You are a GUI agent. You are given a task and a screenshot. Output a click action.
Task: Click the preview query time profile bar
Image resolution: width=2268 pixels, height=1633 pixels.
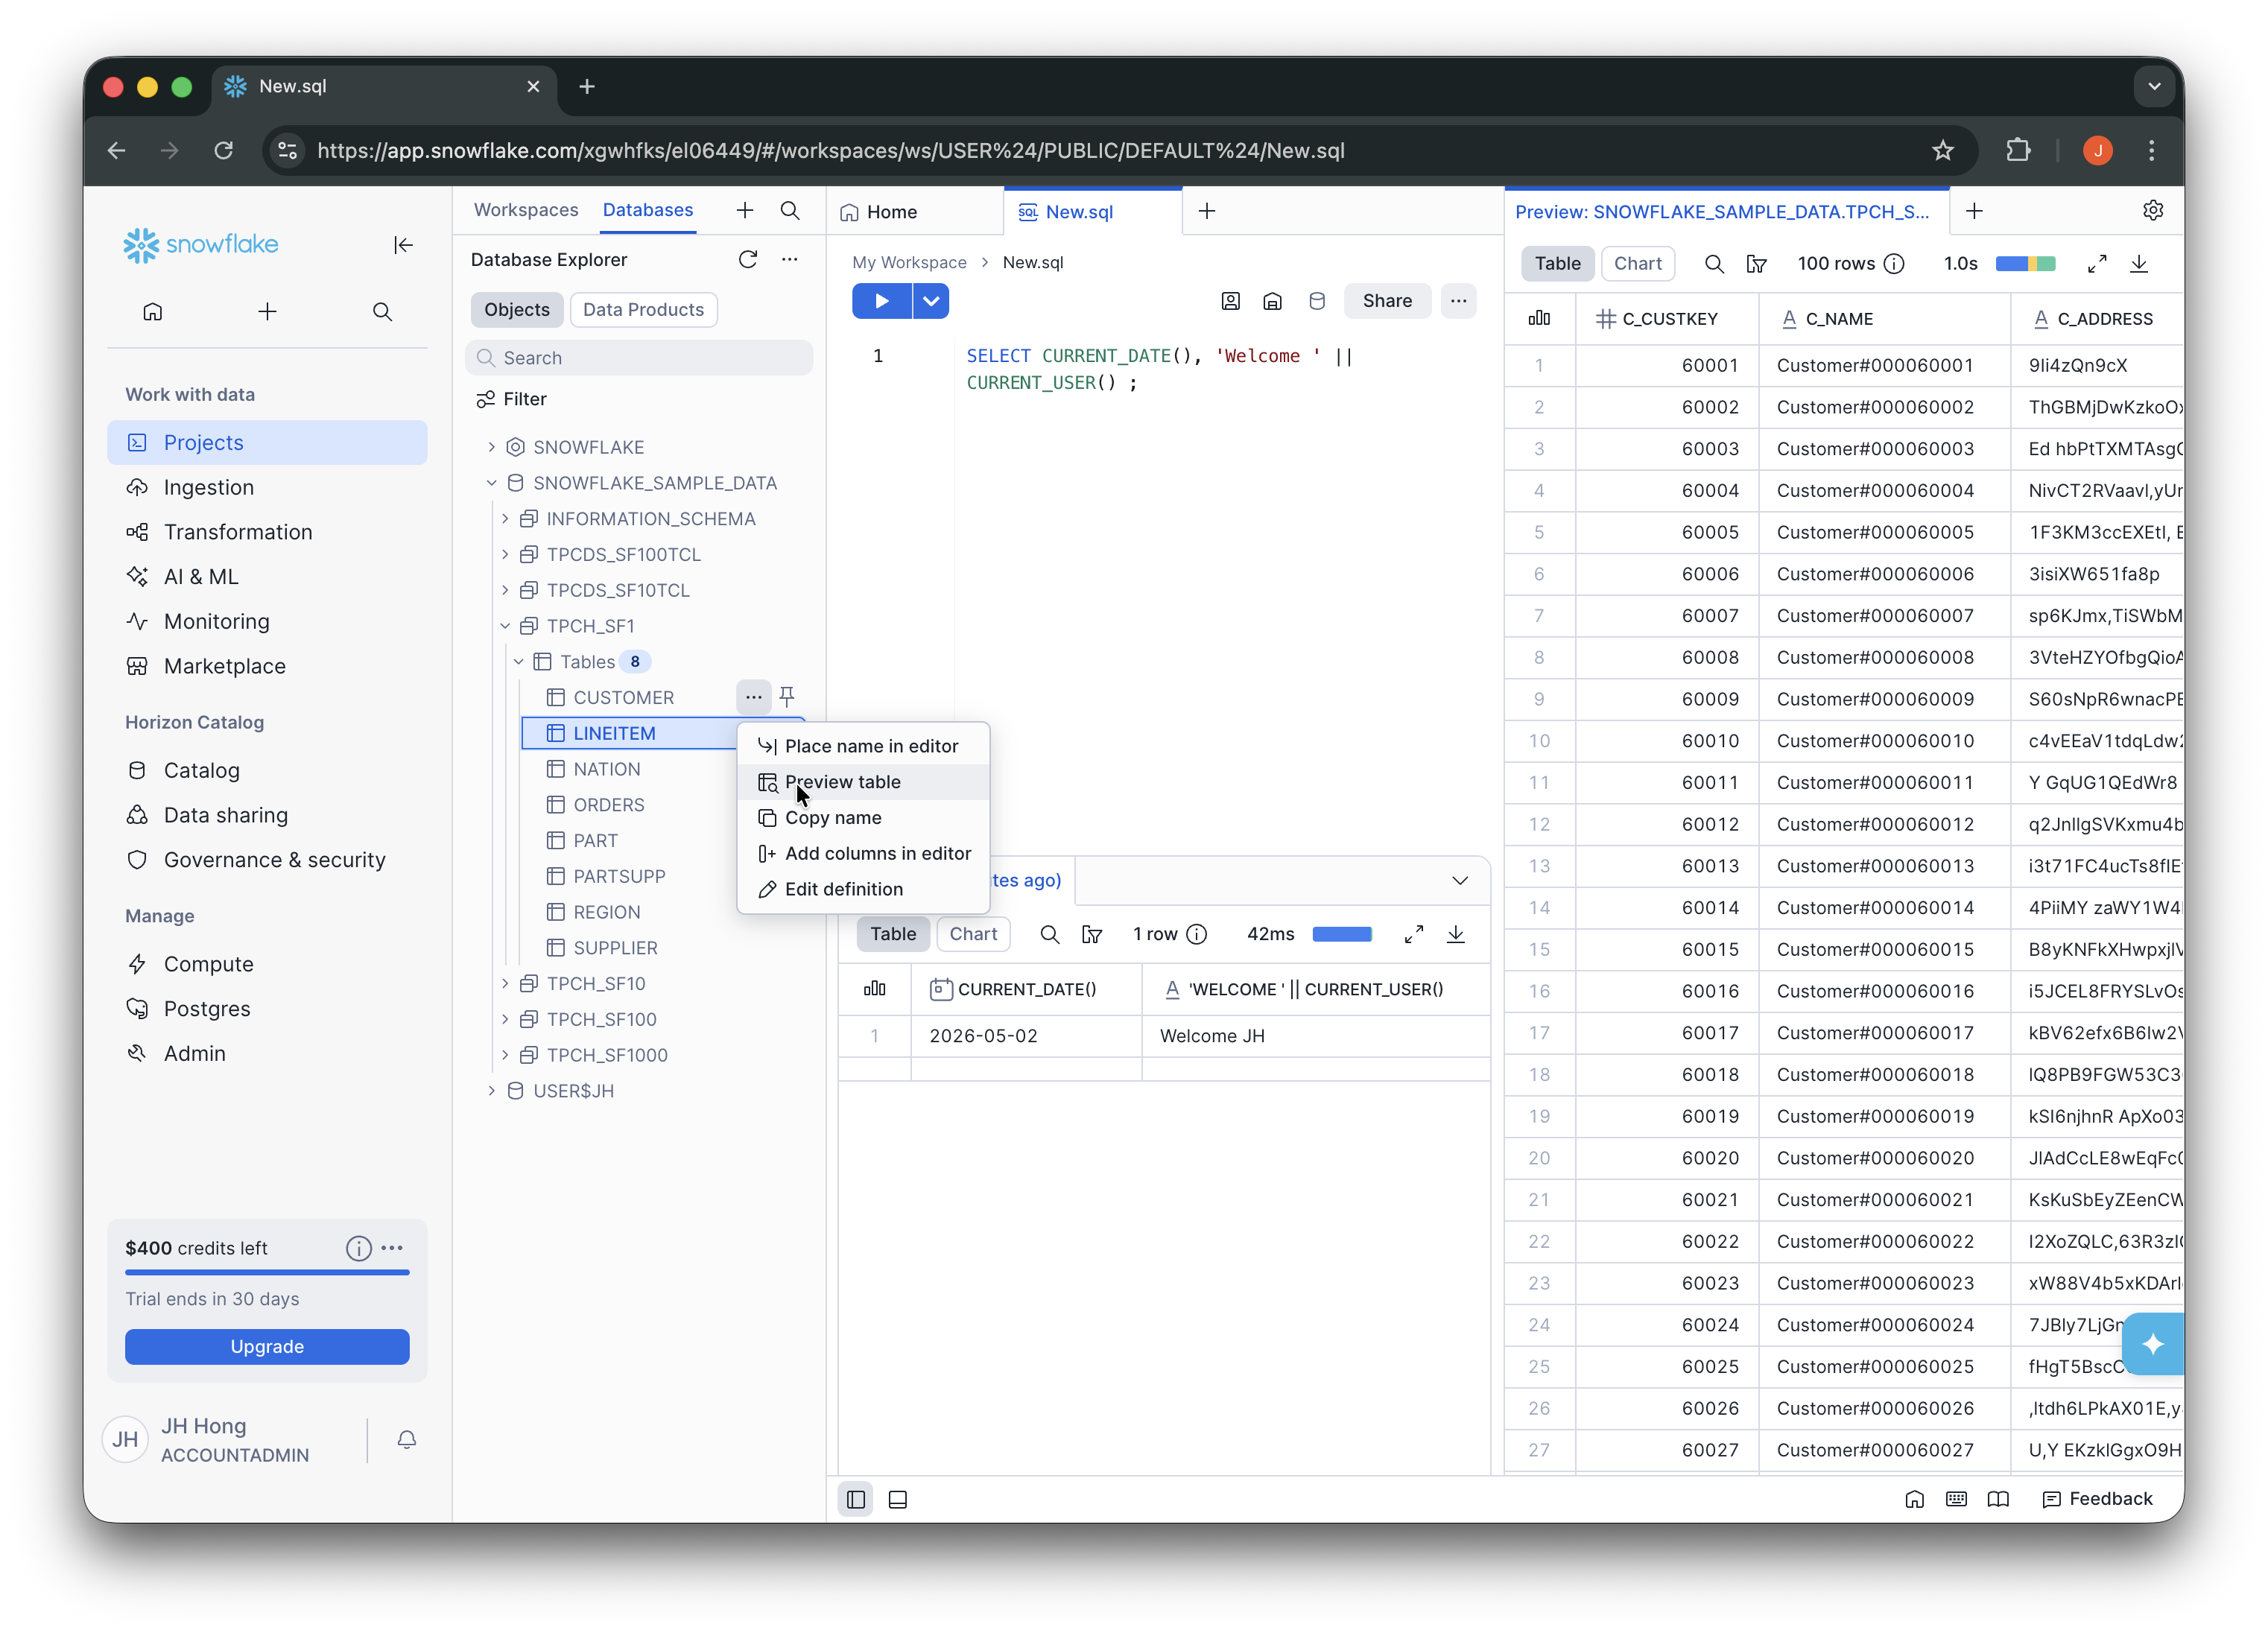pyautogui.click(x=2026, y=264)
